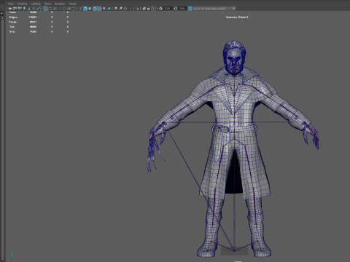Viewport: 350px width, 262px height.
Task: Click the Field Chart icon
Action: [64, 9]
